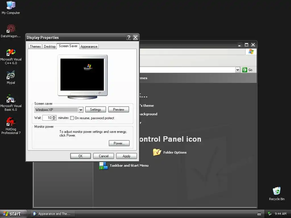The height and width of the screenshot is (218, 291).
Task: Close the Display Properties dialog
Action: (136, 37)
